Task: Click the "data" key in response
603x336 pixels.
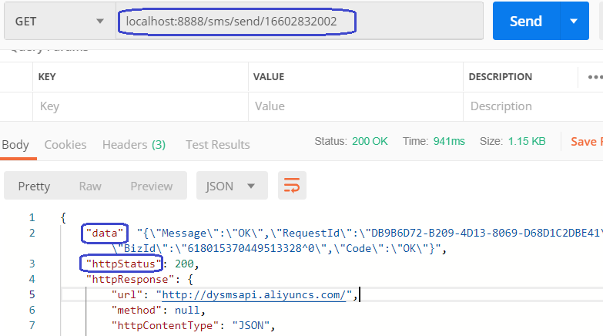Action: (105, 234)
